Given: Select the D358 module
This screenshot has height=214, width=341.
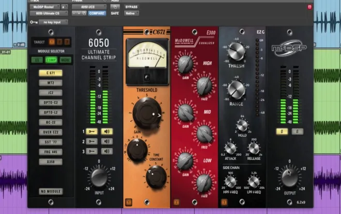Looking at the screenshot, I should click(51, 162).
